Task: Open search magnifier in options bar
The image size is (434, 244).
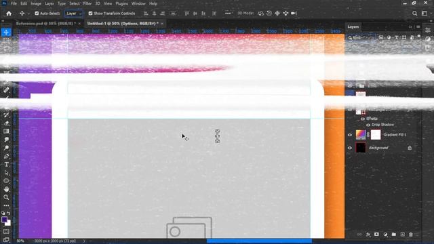Action: pyautogui.click(x=414, y=14)
